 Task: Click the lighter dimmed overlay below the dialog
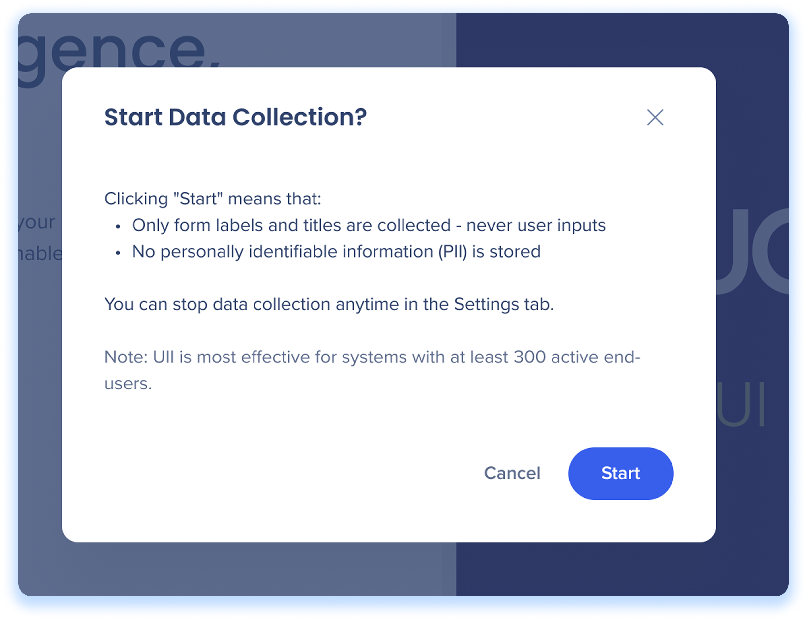237,569
